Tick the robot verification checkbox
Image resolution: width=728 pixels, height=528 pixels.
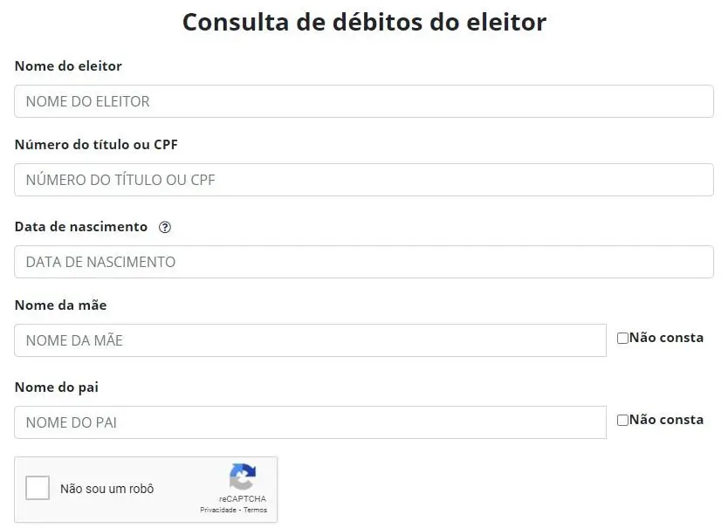pos(37,488)
